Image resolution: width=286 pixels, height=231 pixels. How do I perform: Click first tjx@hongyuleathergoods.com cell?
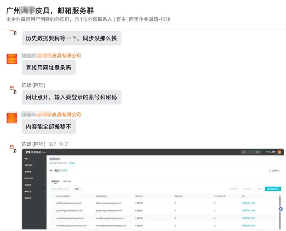coord(69,203)
